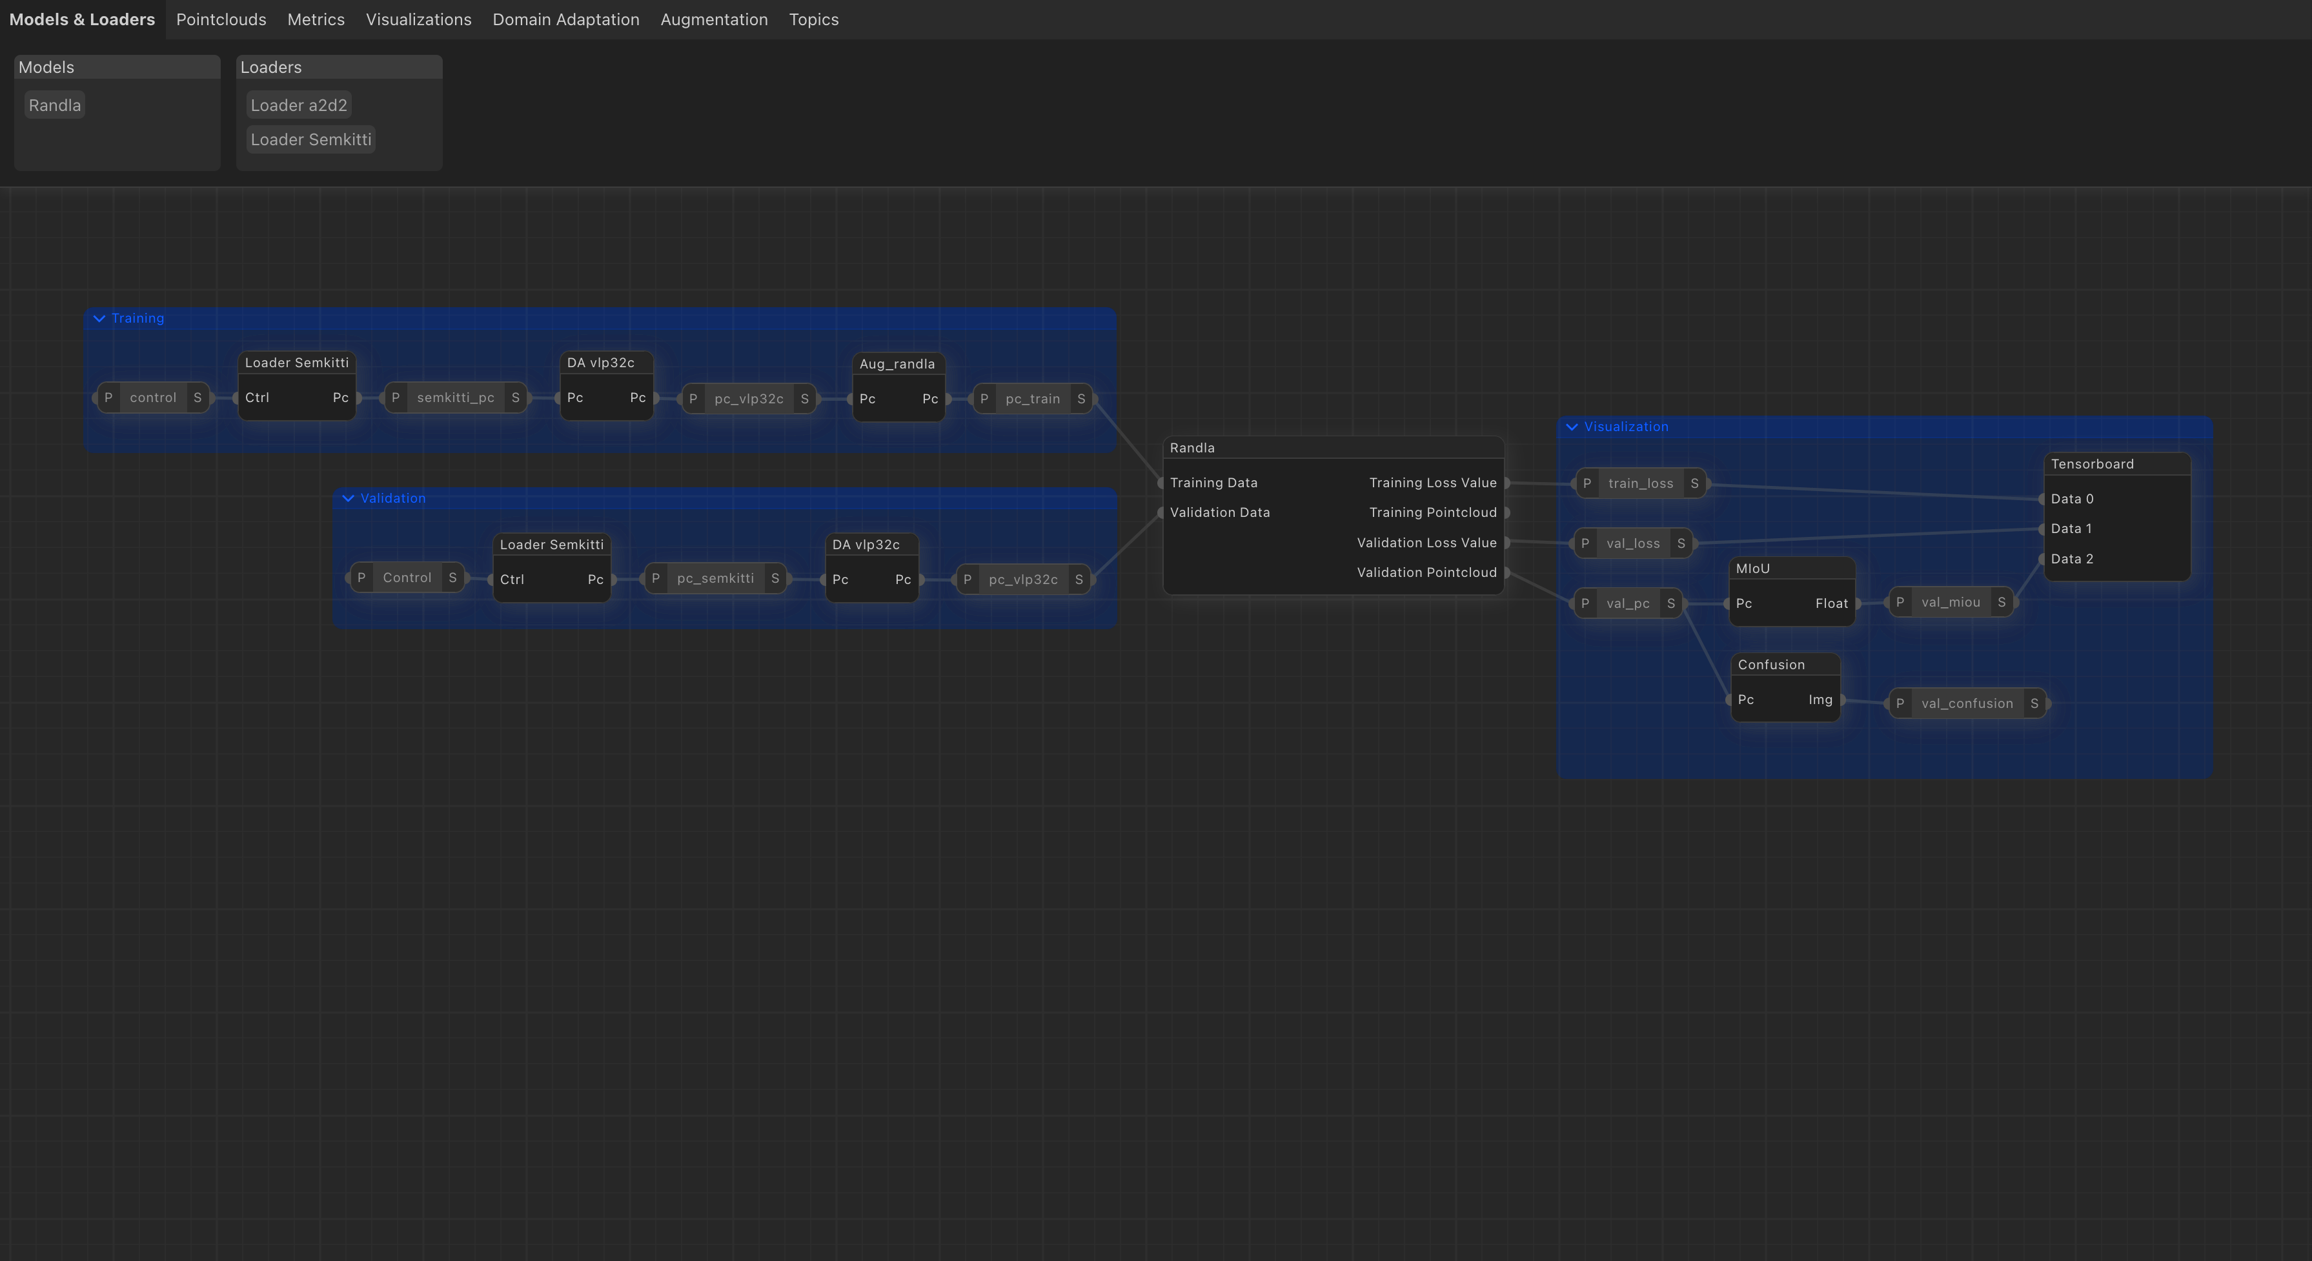Click P icon on val_confusion topic
Viewport: 2312px width, 1261px height.
(1899, 703)
